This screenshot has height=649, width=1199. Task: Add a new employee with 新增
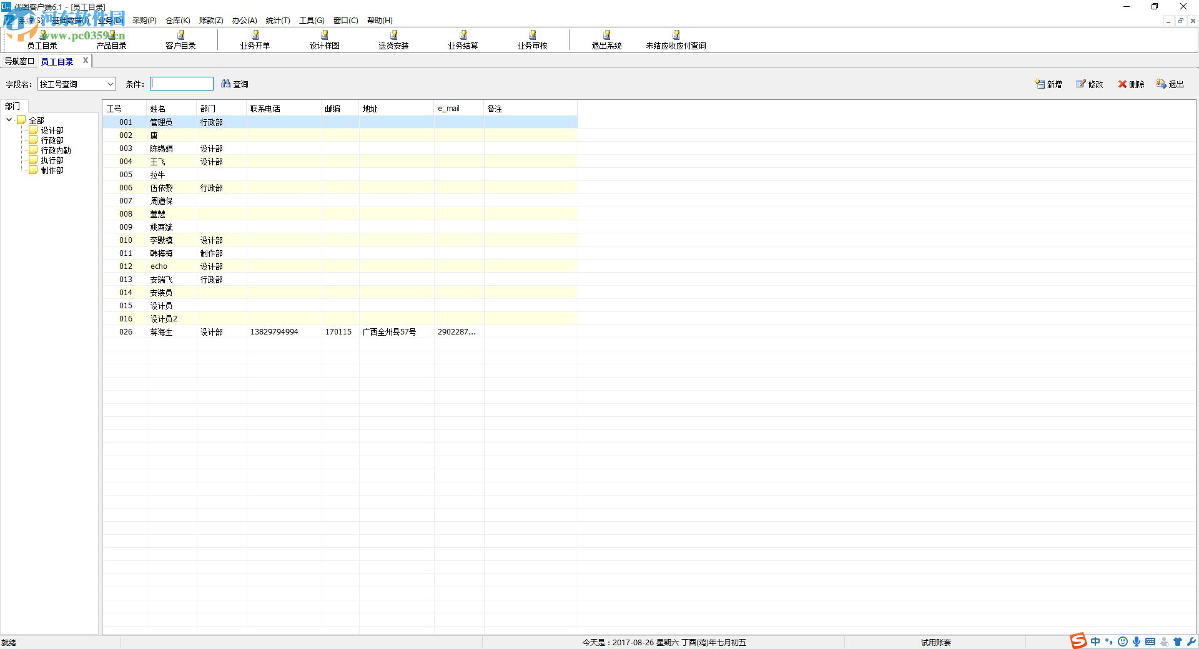(x=1049, y=84)
